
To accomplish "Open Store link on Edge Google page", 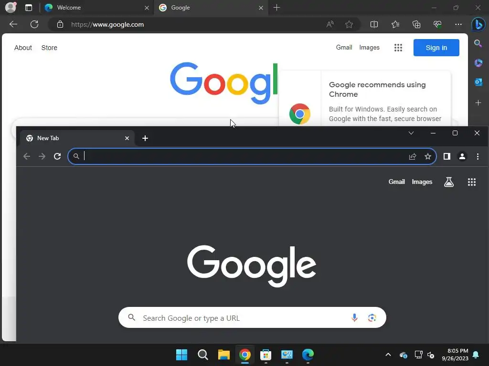I will pos(49,48).
